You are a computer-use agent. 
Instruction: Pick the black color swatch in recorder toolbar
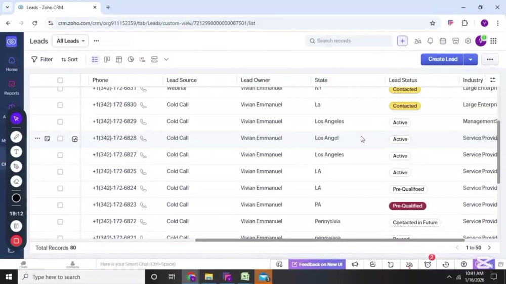(x=16, y=198)
